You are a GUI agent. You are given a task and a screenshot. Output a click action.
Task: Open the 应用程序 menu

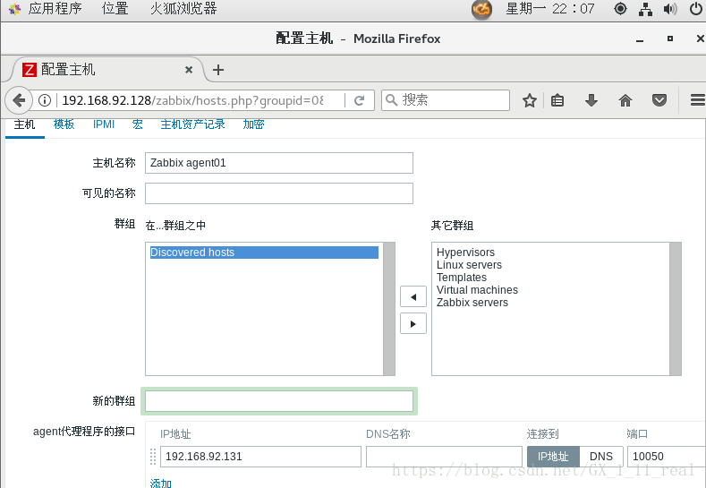point(55,9)
